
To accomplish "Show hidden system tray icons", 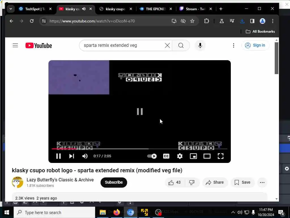I will 233,212.
